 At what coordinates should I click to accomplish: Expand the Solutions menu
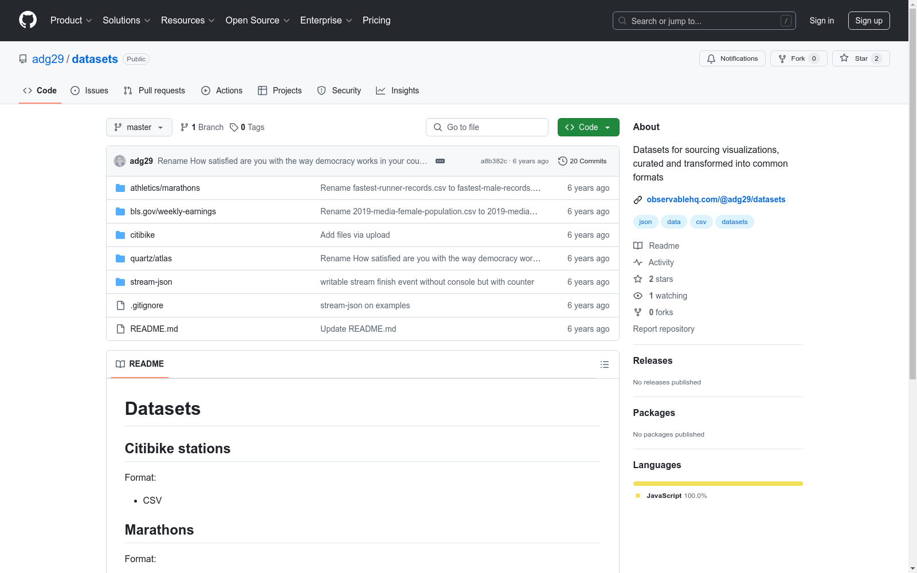coord(127,21)
